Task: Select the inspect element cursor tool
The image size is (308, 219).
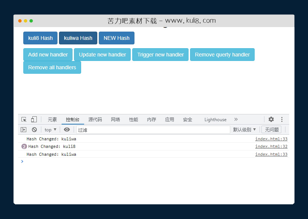Action: (23, 119)
